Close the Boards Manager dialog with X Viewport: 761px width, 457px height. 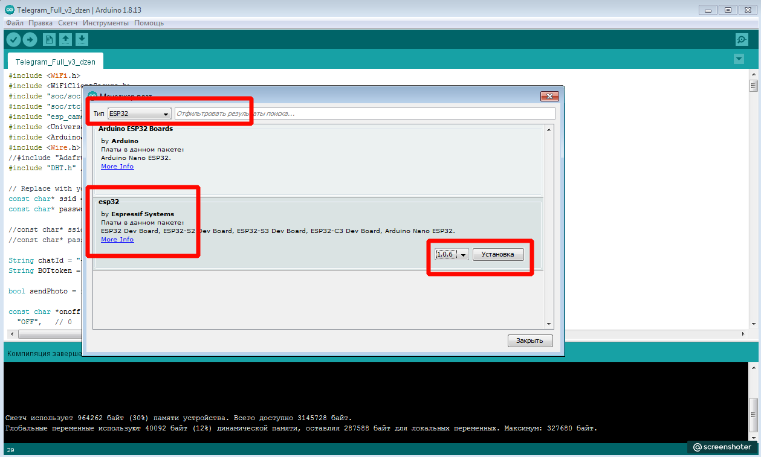click(x=549, y=96)
